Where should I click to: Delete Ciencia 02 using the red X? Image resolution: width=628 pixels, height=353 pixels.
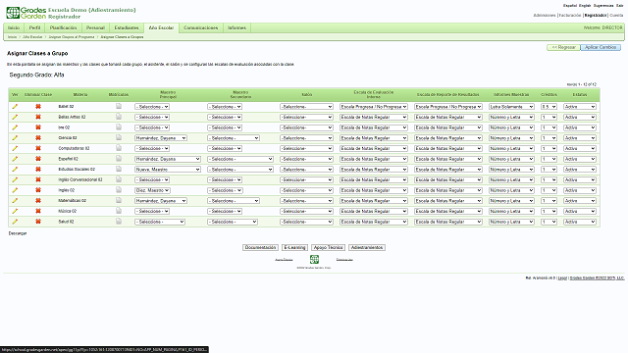pyautogui.click(x=38, y=137)
